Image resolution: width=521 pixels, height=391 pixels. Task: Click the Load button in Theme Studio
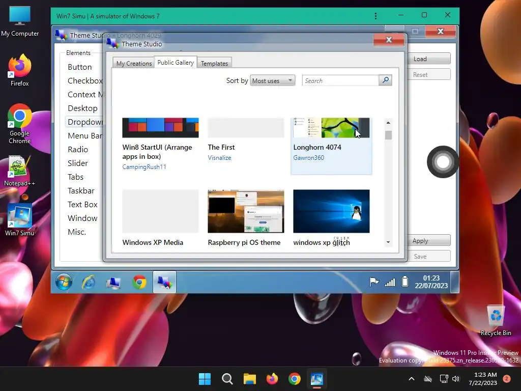[x=428, y=59]
